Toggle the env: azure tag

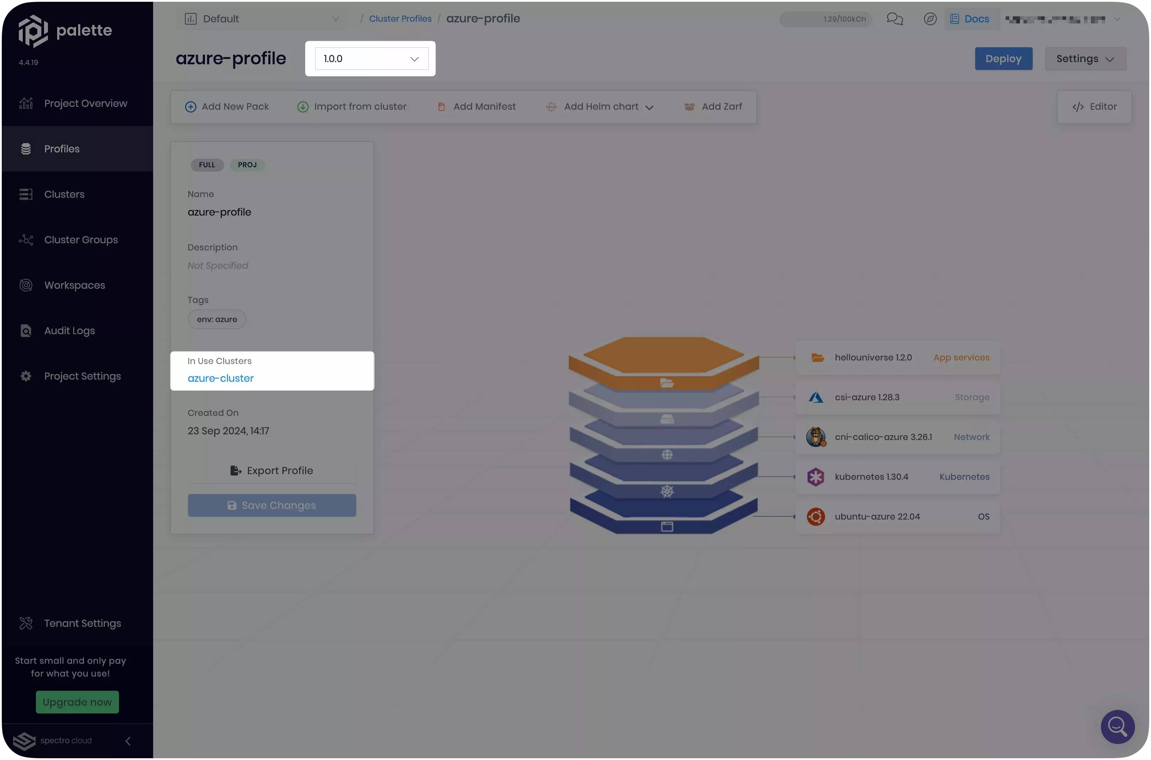216,319
